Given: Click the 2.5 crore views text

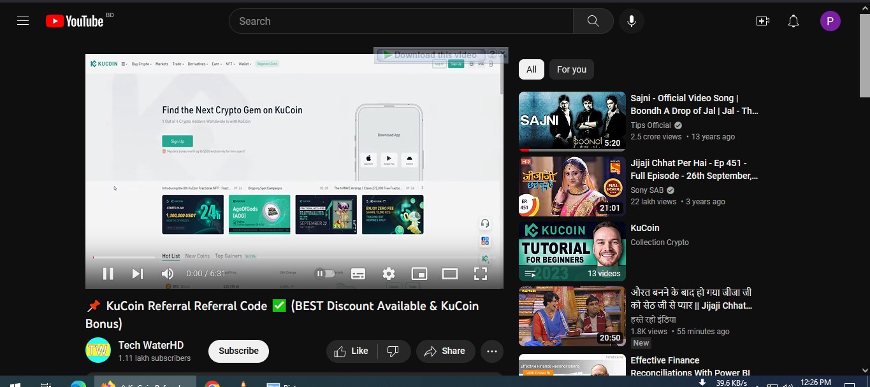Looking at the screenshot, I should pyautogui.click(x=656, y=137).
